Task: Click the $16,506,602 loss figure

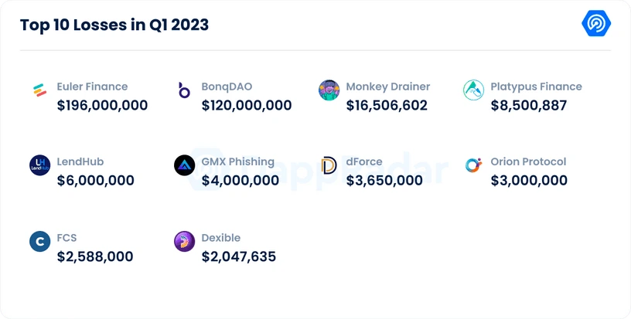Action: point(387,105)
